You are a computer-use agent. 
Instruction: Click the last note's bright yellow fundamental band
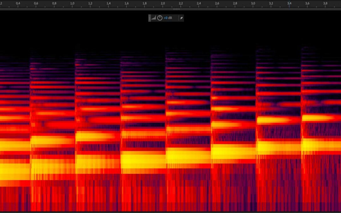click(x=320, y=145)
